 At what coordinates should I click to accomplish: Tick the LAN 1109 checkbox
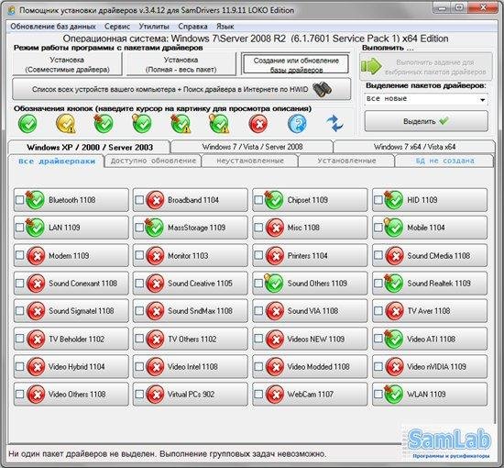point(19,228)
